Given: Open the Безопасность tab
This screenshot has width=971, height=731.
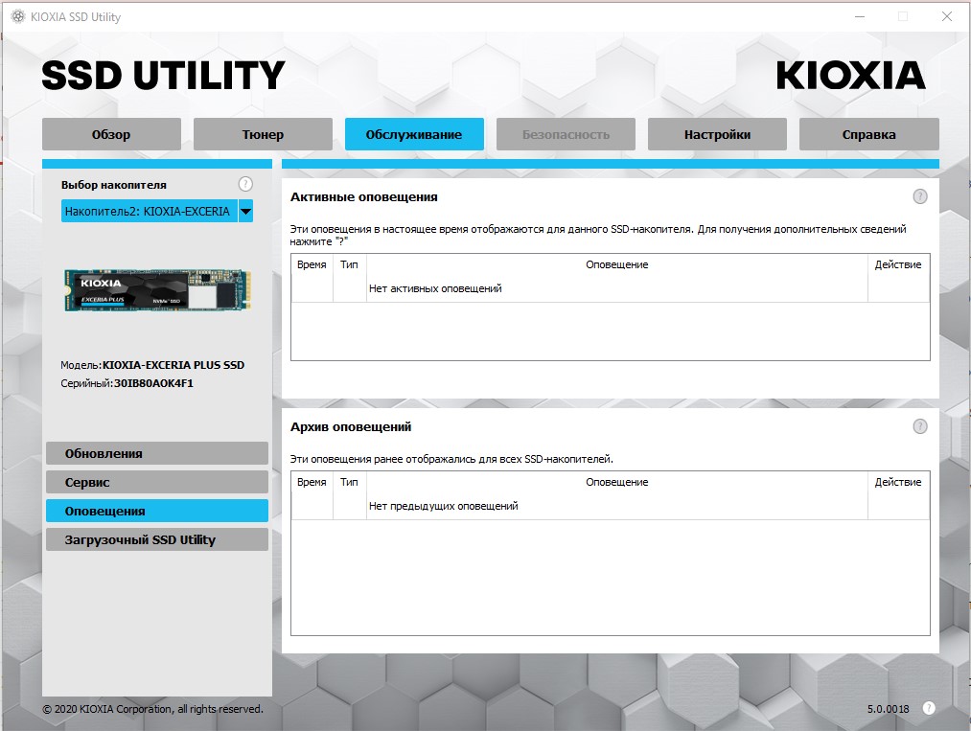Looking at the screenshot, I should pos(566,134).
